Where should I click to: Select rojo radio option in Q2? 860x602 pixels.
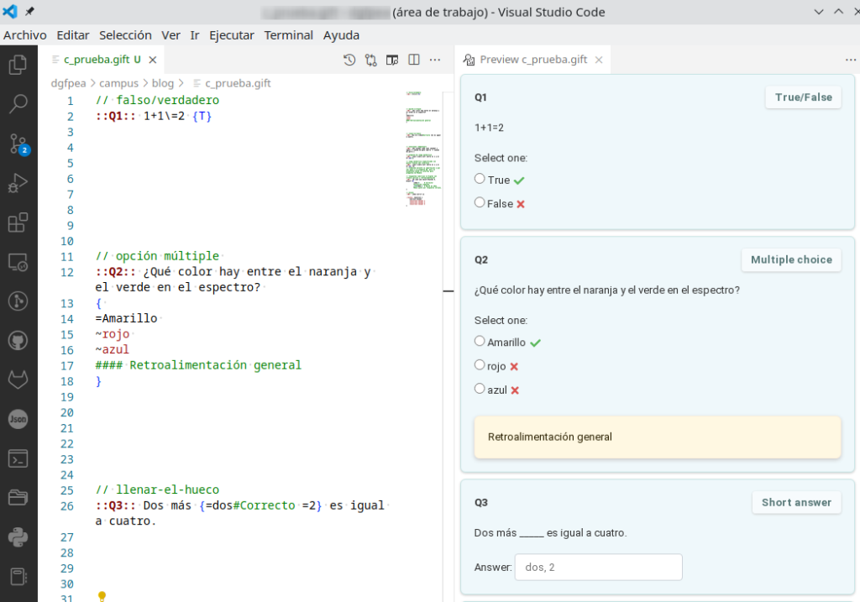point(480,364)
